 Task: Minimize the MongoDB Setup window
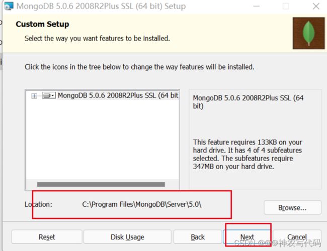pos(256,6)
